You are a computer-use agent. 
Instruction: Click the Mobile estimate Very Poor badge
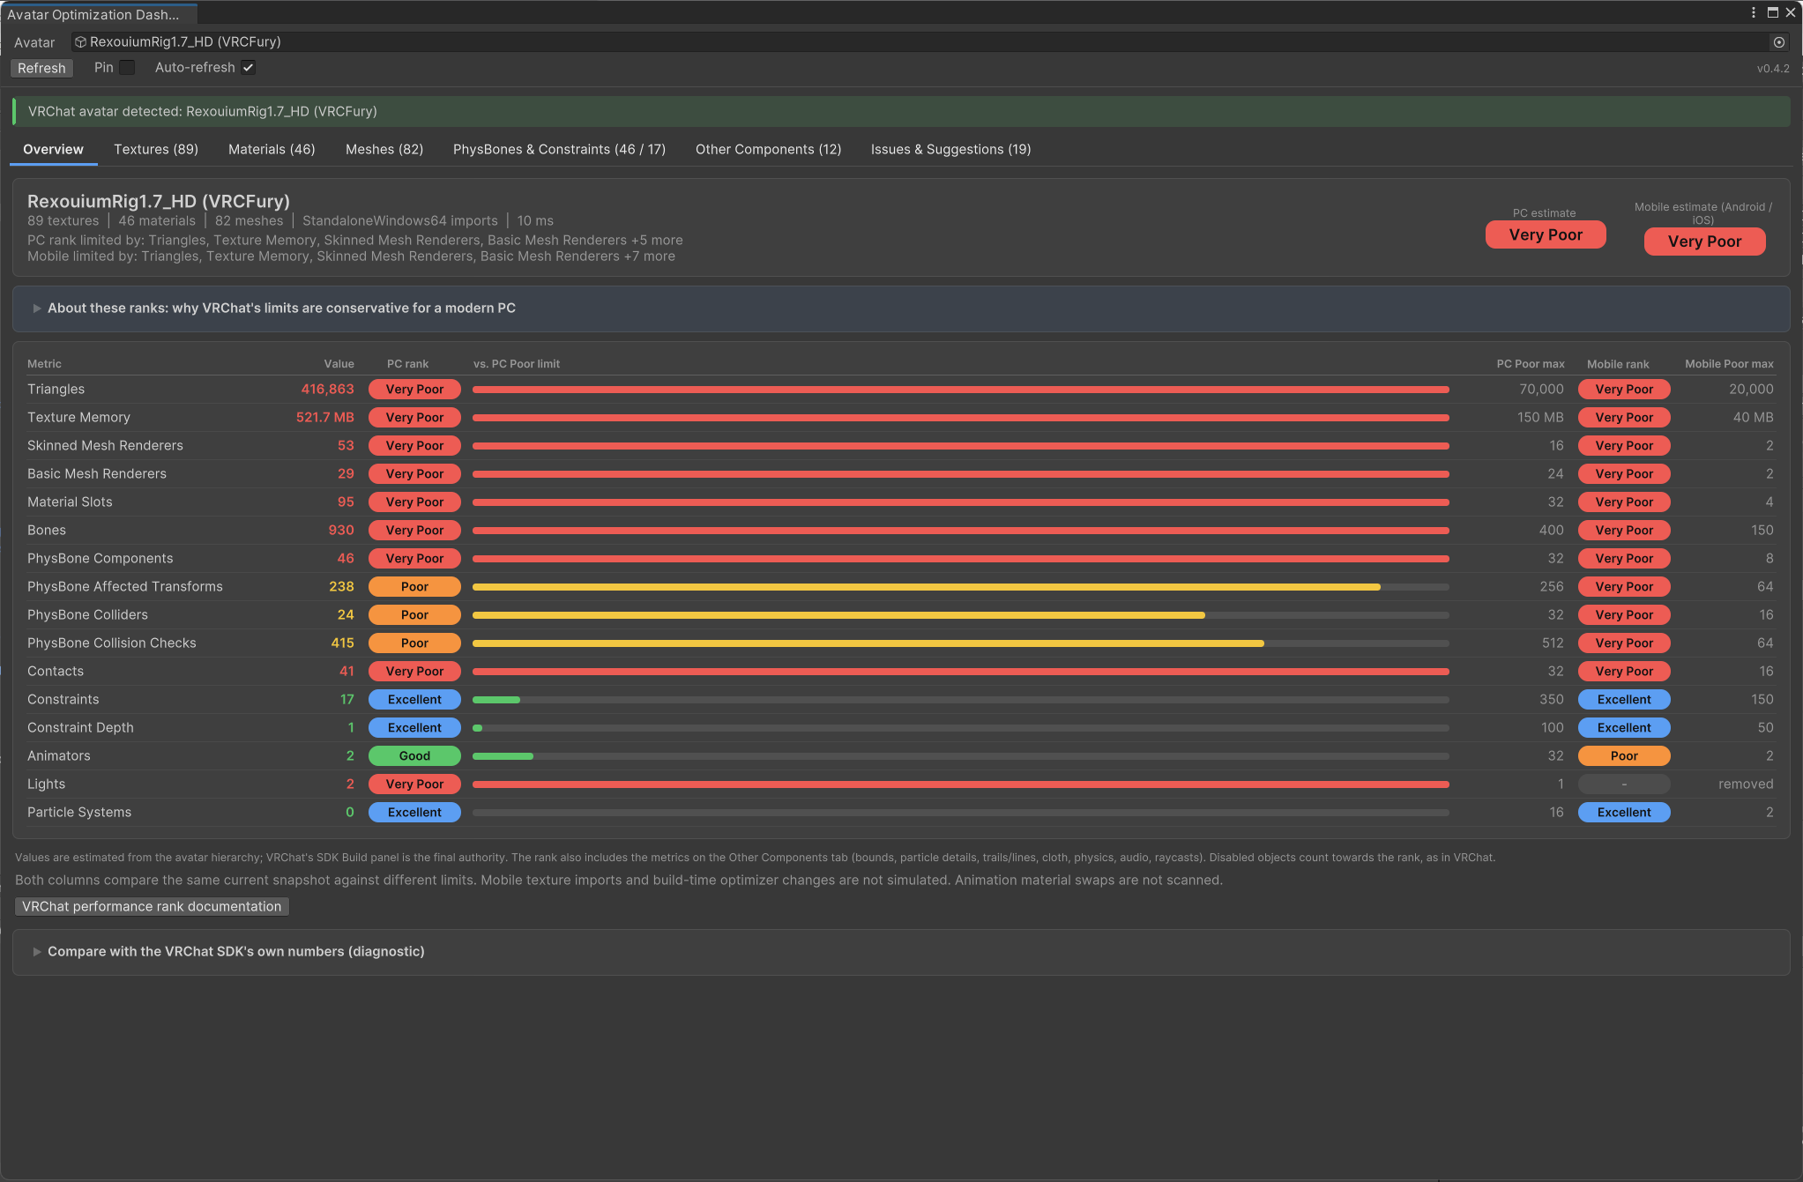pyautogui.click(x=1704, y=242)
